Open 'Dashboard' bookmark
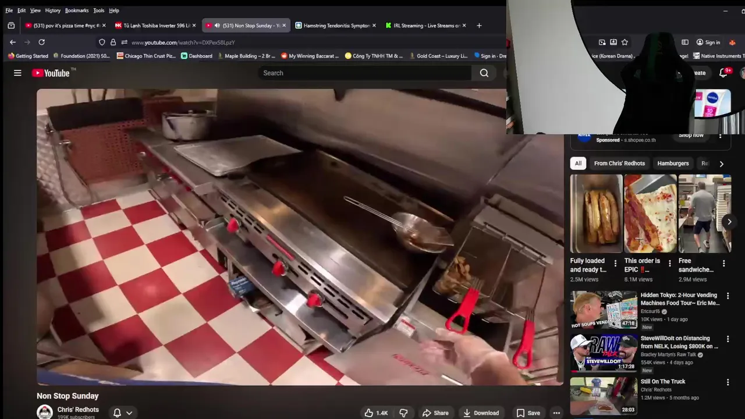Screen dimensions: 745x419 (x=197, y=56)
